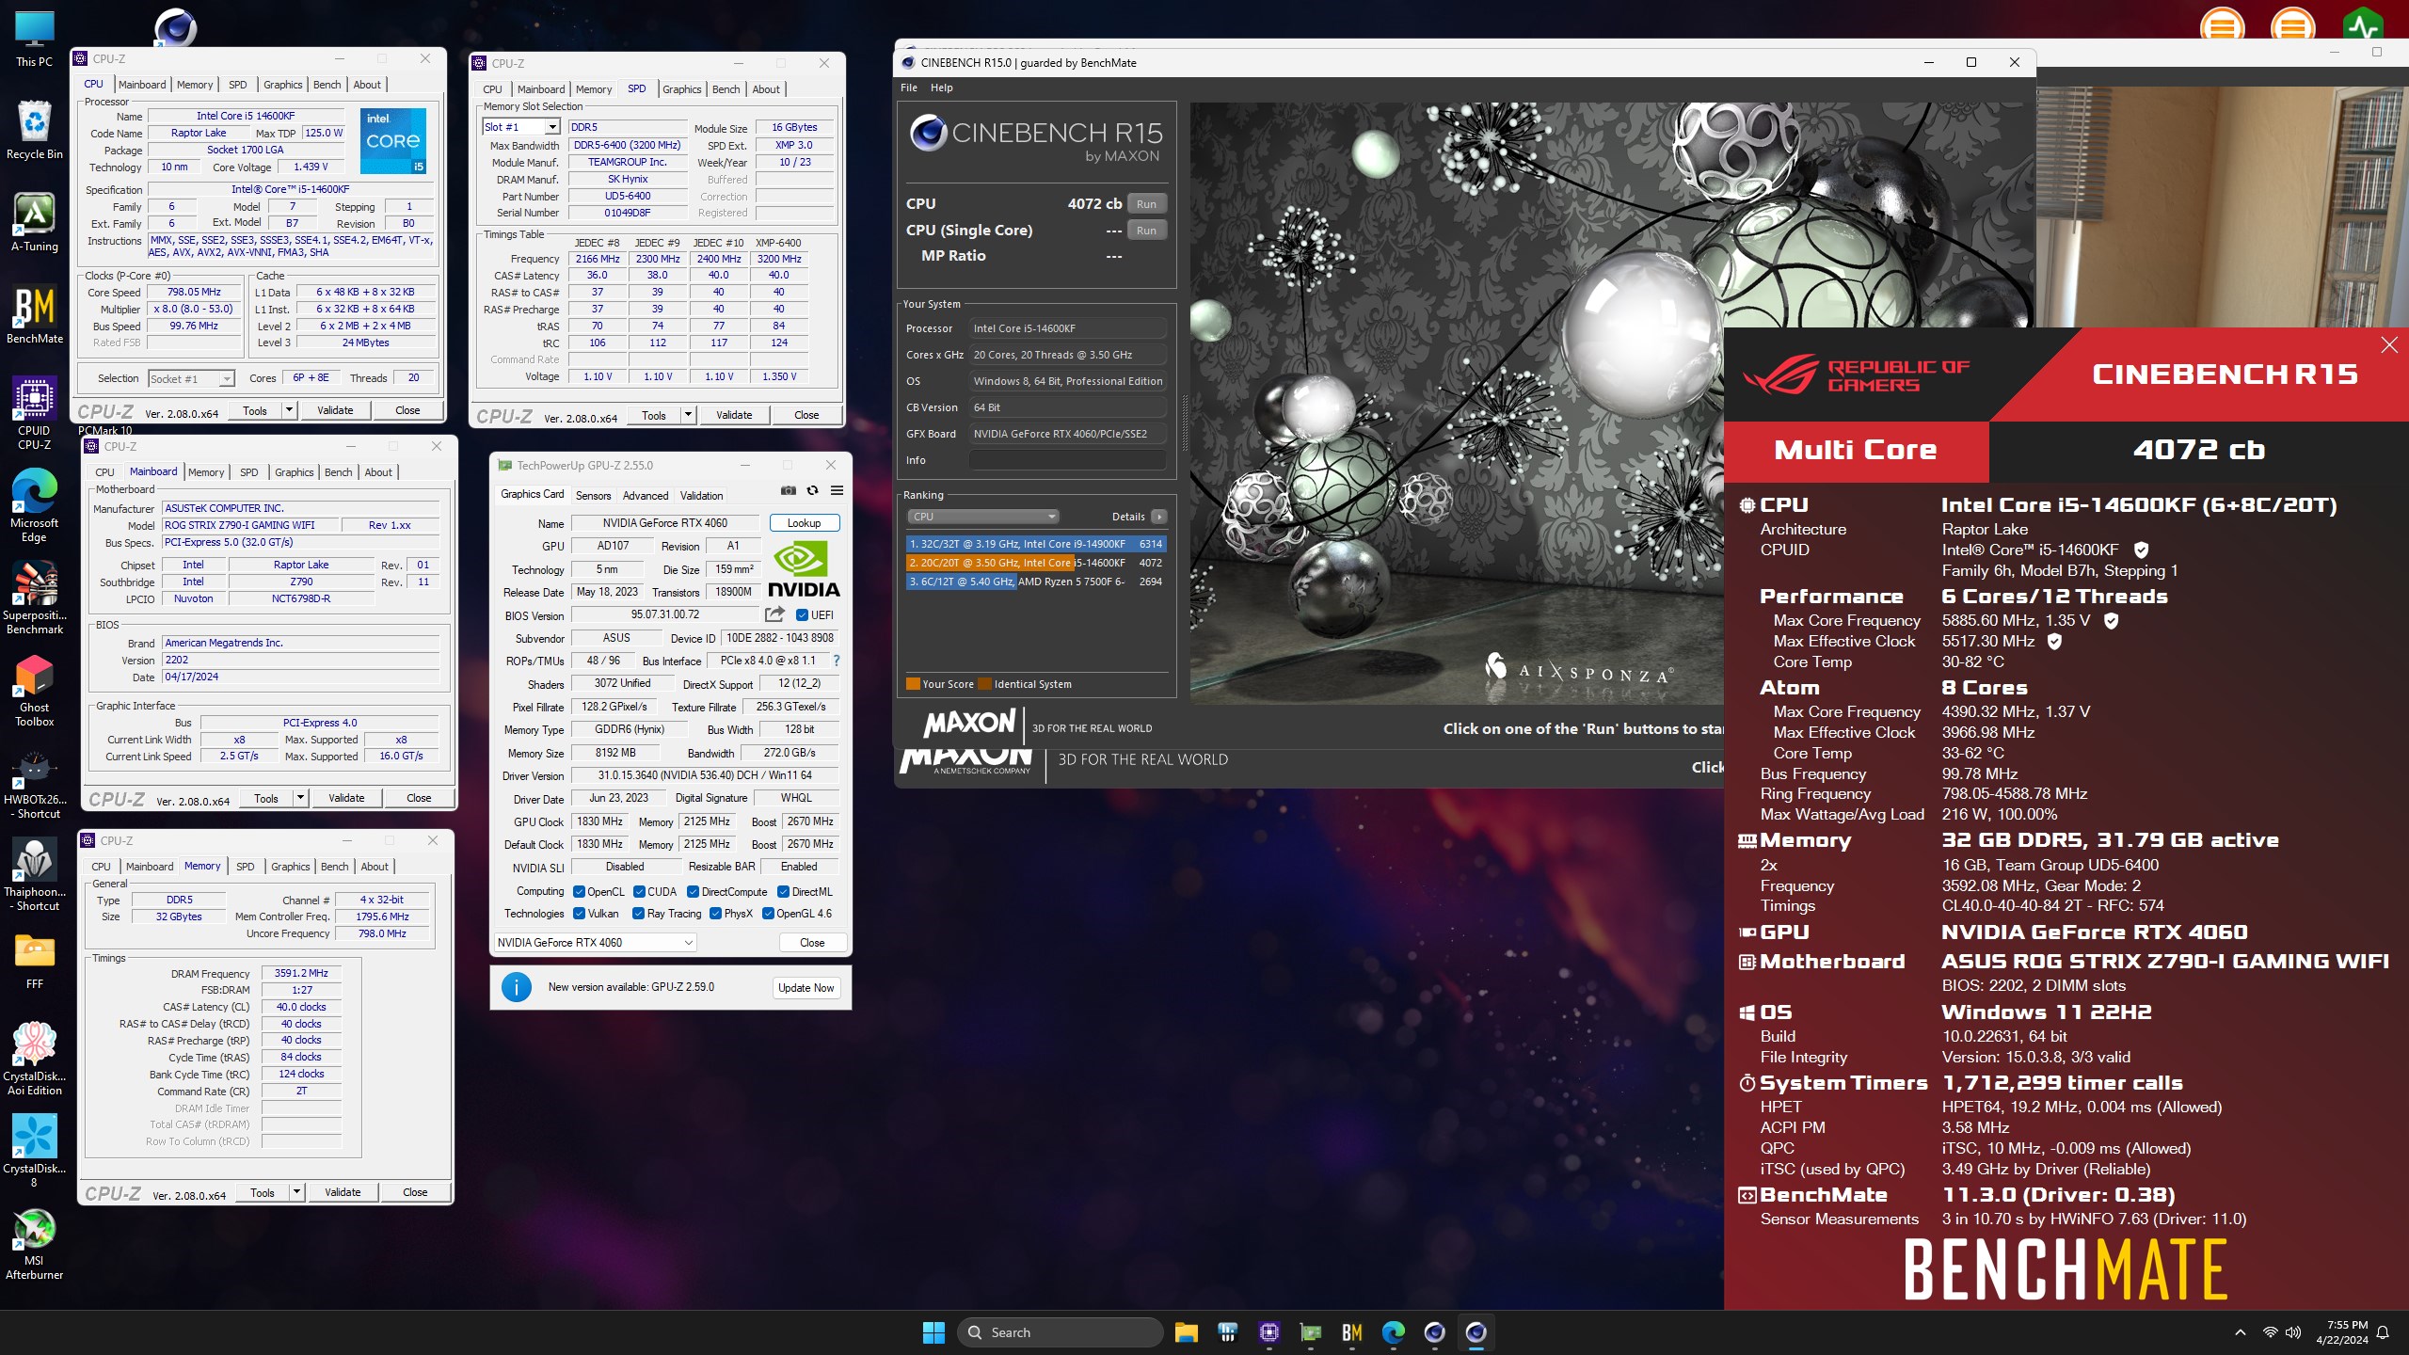Click the taskbar Search box
Image resolution: width=2409 pixels, height=1355 pixels.
click(1061, 1332)
